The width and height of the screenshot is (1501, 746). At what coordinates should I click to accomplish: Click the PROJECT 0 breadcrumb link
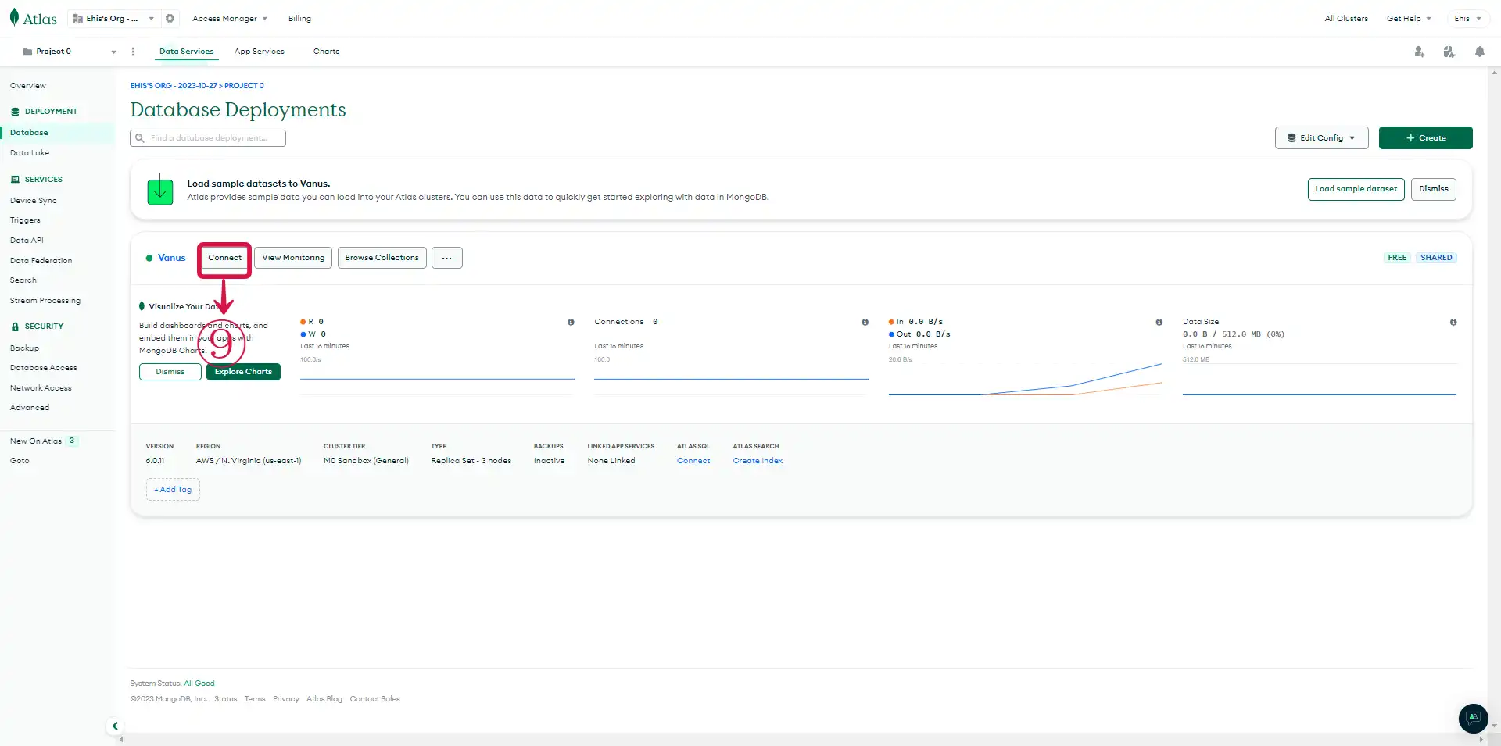pyautogui.click(x=244, y=86)
